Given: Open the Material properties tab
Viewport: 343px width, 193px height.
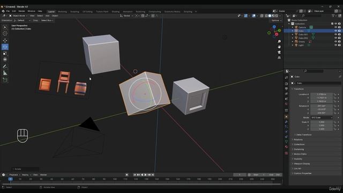Looking at the screenshot, I should [x=286, y=147].
